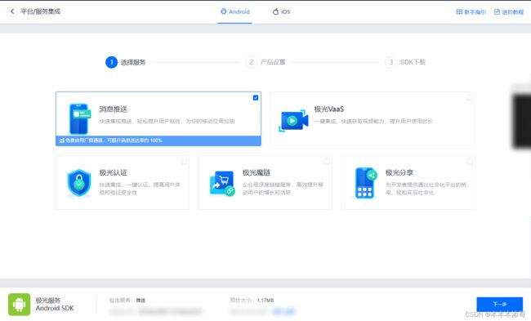Open the 进阶教程 tutorial link
Viewport: 531px width, 321px height.
click(509, 12)
